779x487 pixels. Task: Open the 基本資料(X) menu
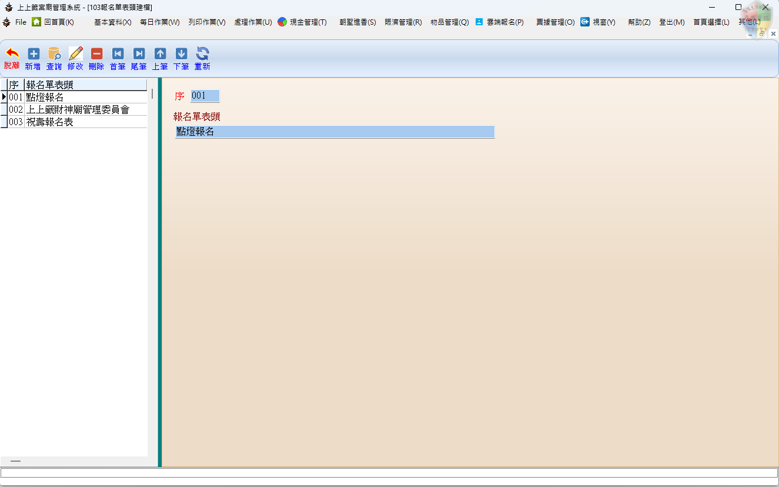click(112, 22)
